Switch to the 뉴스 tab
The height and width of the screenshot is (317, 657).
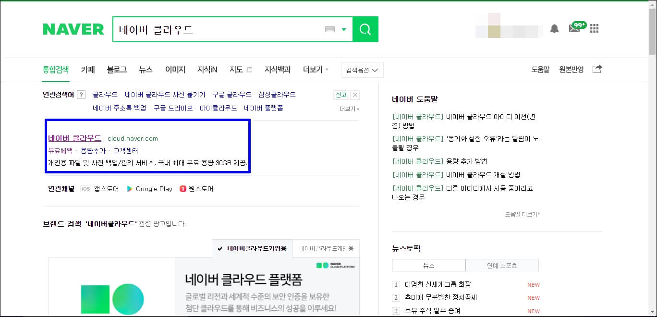pyautogui.click(x=146, y=70)
